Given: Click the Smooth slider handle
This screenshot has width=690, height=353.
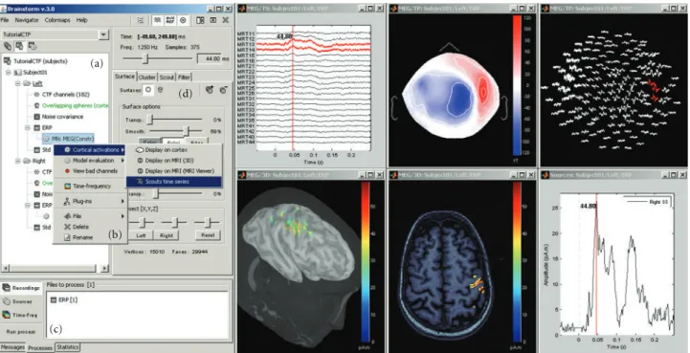Looking at the screenshot, I should click(x=186, y=131).
